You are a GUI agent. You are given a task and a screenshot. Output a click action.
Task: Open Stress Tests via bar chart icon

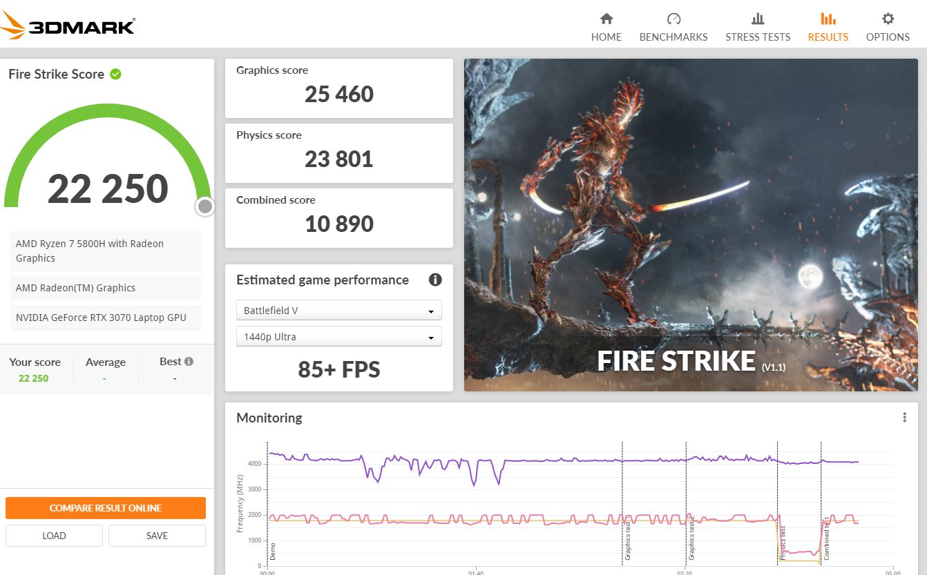tap(758, 19)
